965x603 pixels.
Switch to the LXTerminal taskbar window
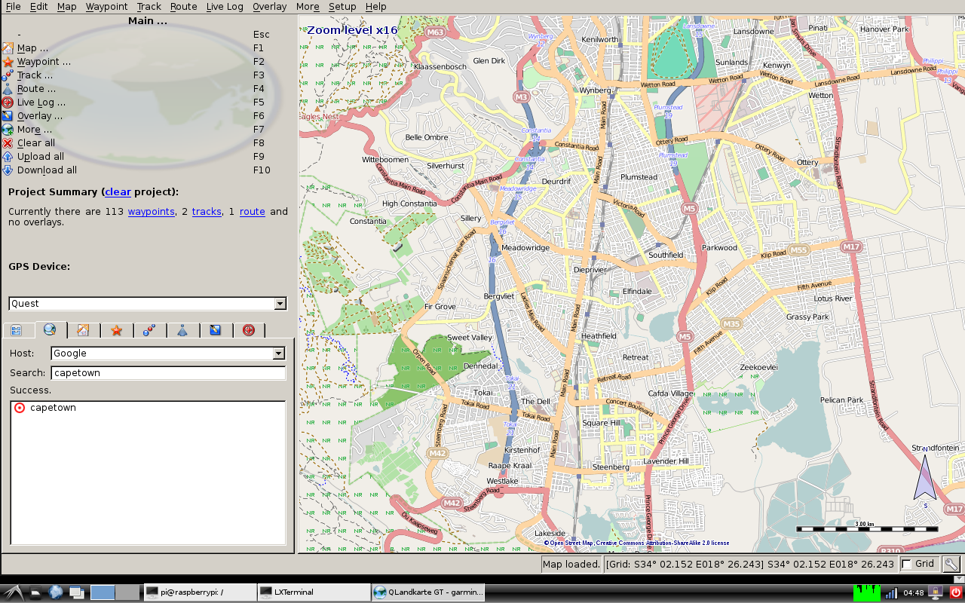313,592
